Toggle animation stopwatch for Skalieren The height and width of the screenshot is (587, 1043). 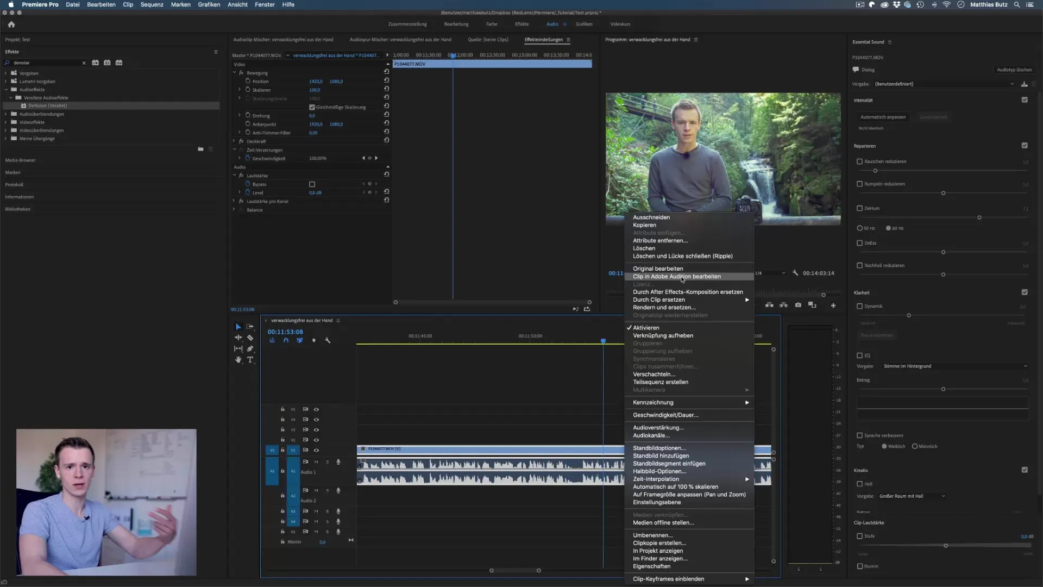[x=248, y=90]
